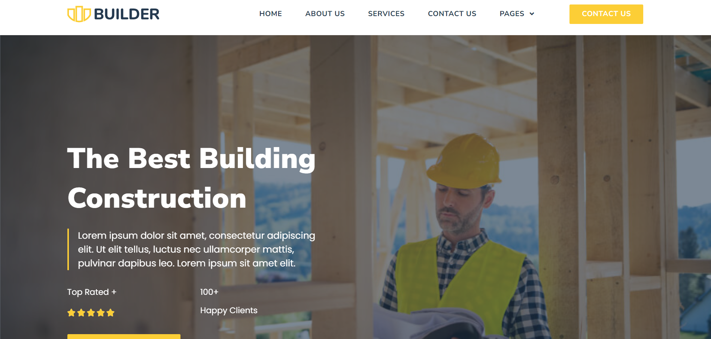Click the Top Rated + label
This screenshot has height=339, width=711.
[92, 292]
